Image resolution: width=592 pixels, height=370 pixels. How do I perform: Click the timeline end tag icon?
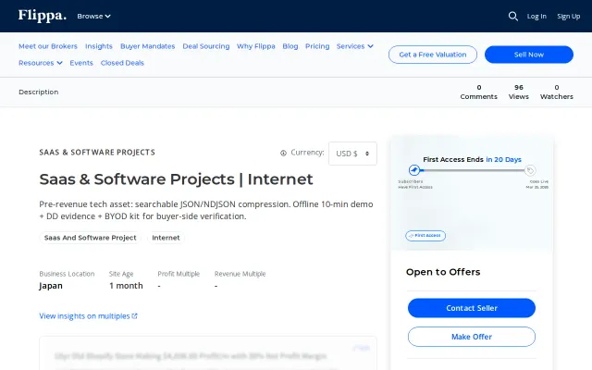(x=530, y=170)
